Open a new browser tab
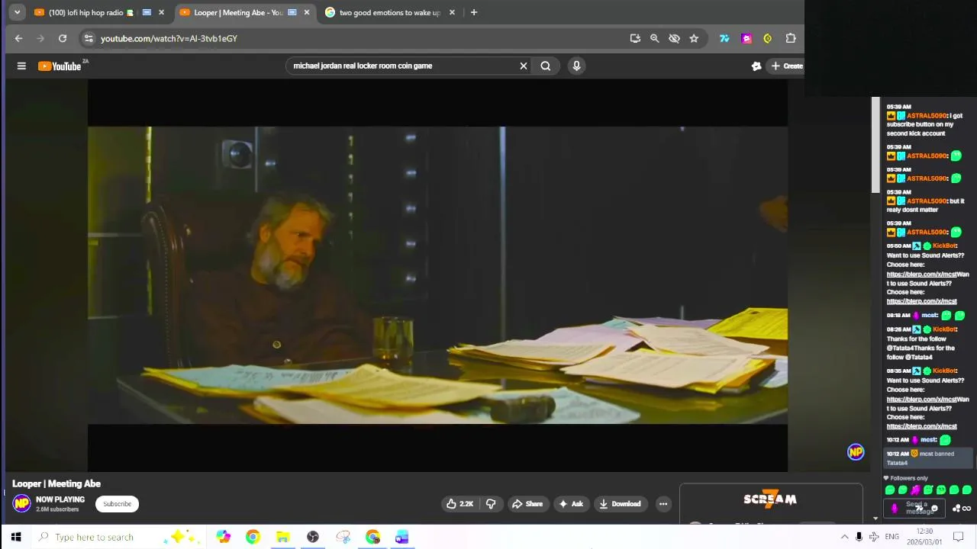The image size is (977, 549). pyautogui.click(x=474, y=12)
